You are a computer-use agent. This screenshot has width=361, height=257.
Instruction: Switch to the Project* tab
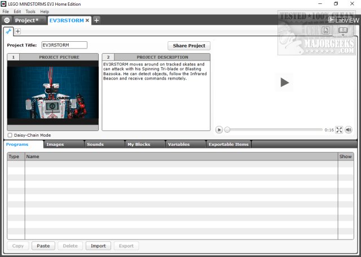(29, 20)
